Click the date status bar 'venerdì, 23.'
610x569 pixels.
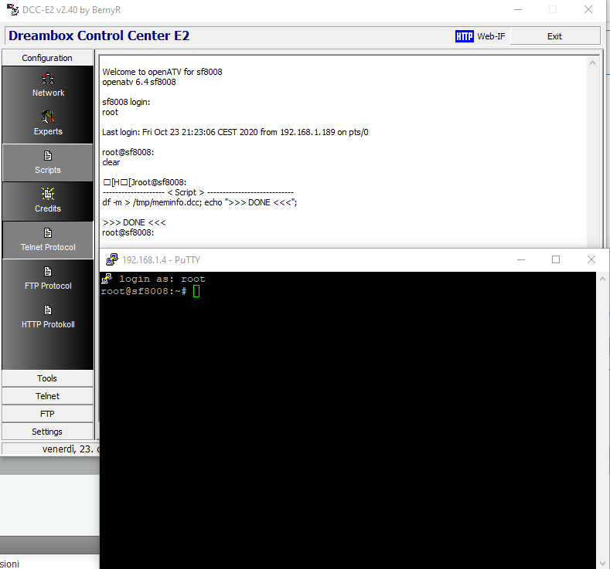[70, 449]
